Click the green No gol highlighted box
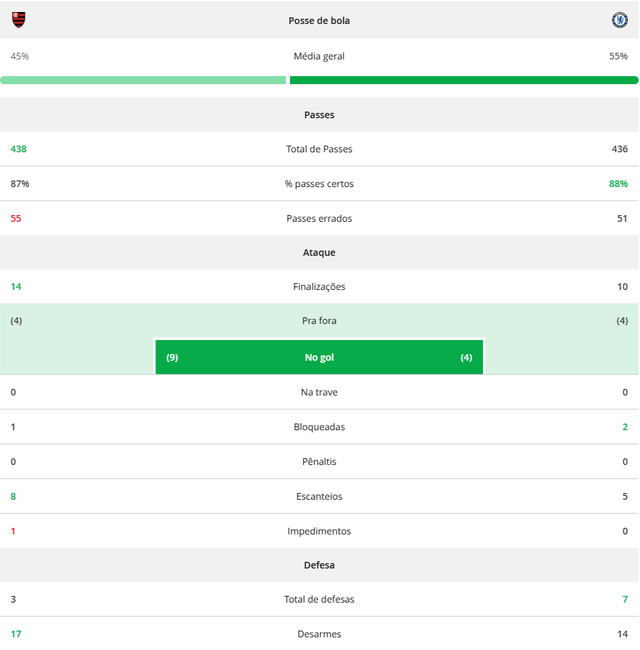Screen dimensions: 640x650 319,357
